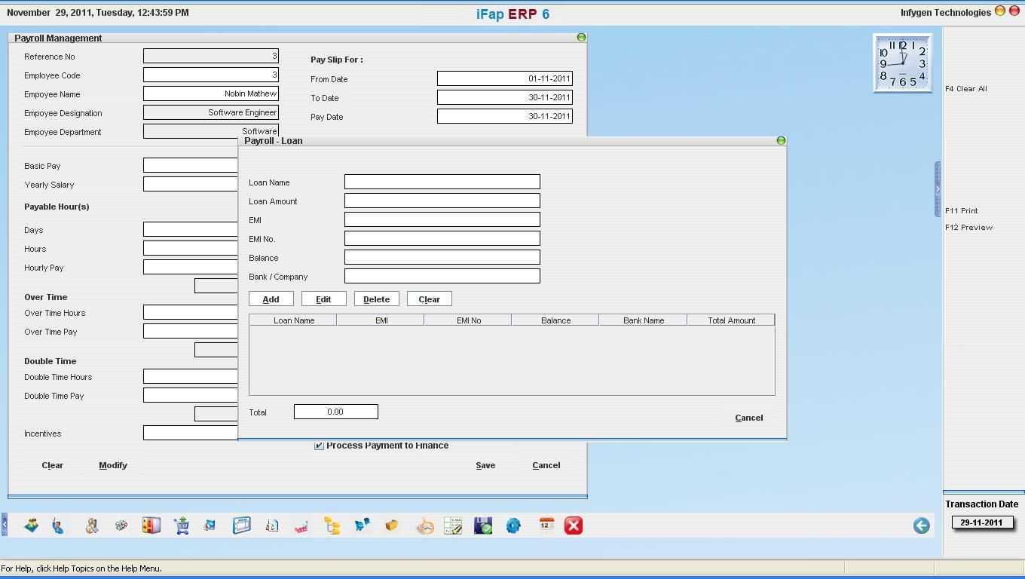The image size is (1025, 579).
Task: Click the floppy disk save icon
Action: tap(483, 525)
